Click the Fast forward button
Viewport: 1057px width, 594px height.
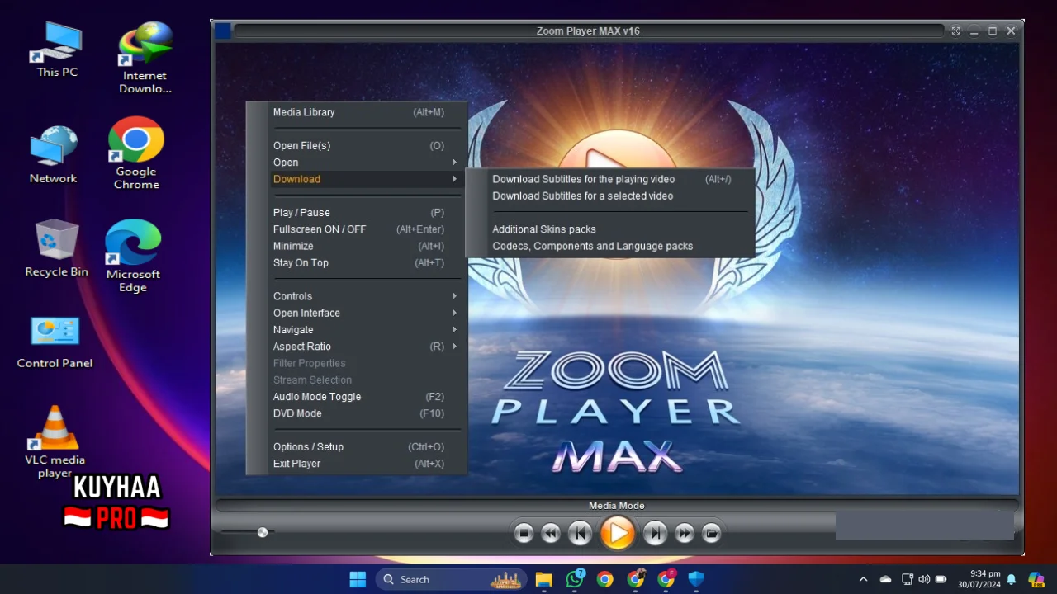tap(685, 534)
